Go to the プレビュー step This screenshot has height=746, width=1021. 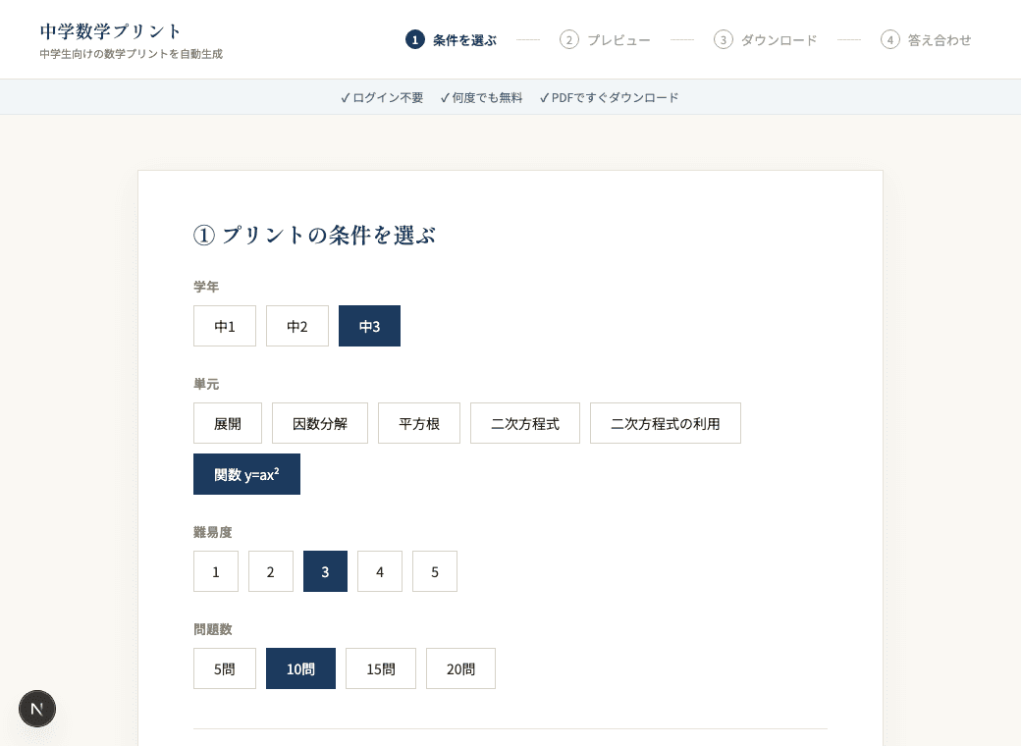(618, 40)
